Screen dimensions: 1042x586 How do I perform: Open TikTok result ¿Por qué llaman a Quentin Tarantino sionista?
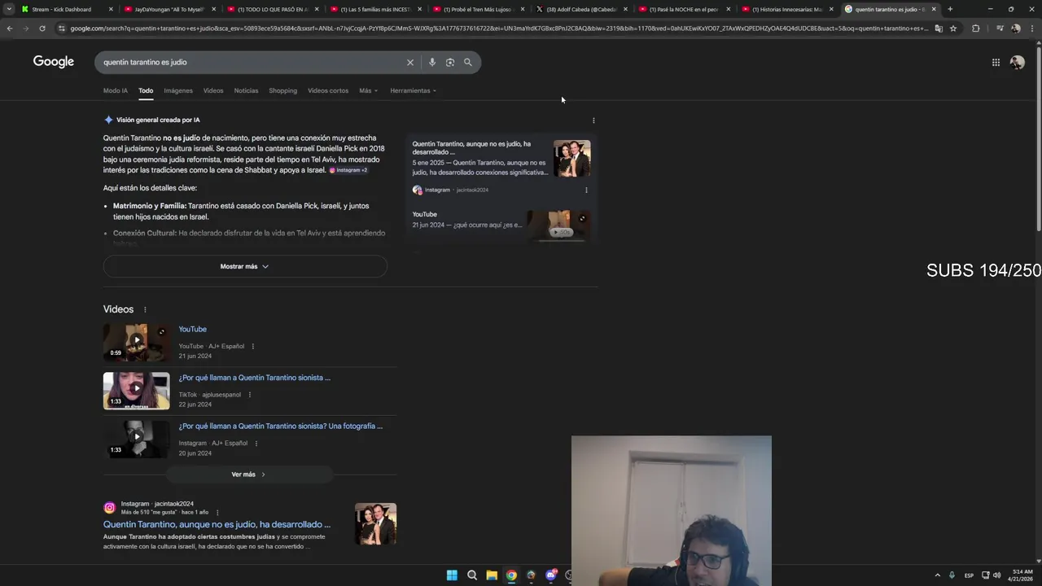(255, 378)
